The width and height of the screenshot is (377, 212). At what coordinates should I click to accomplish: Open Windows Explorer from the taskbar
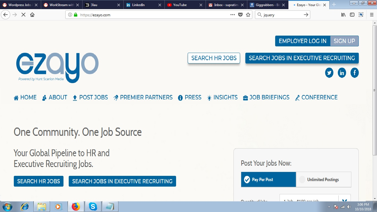pos(41,206)
